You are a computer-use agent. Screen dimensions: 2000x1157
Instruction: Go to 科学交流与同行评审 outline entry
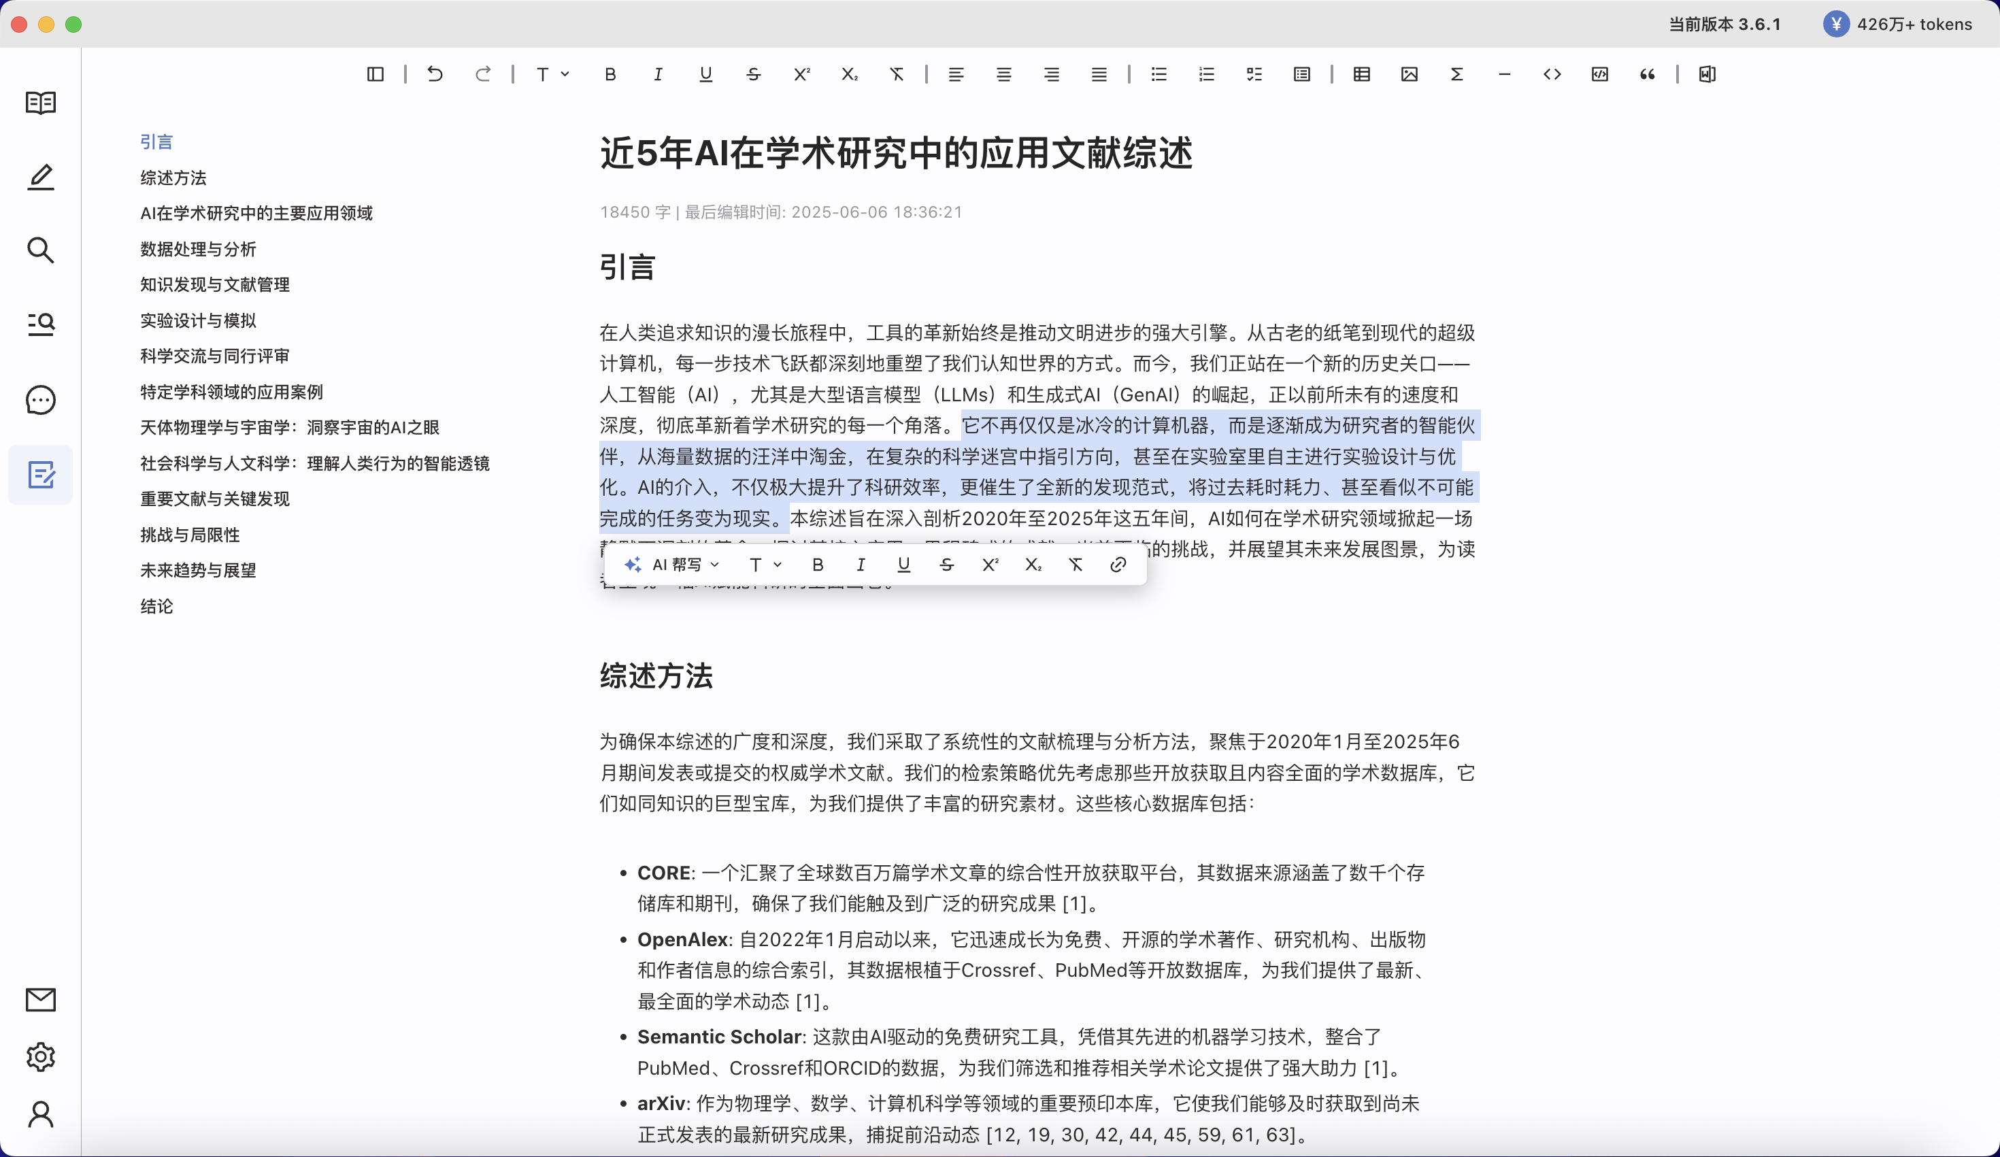pyautogui.click(x=215, y=356)
